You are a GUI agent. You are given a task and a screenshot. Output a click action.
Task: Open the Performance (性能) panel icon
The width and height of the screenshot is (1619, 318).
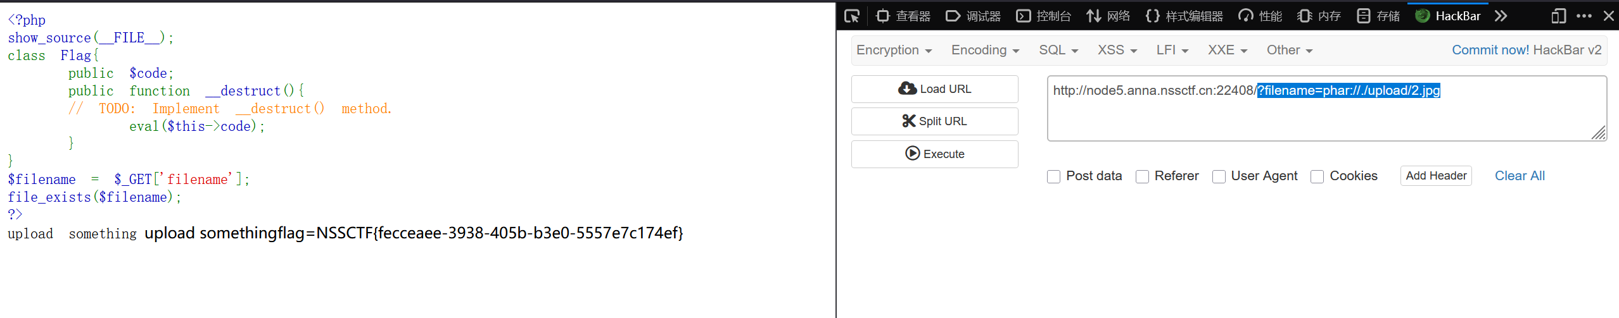point(1246,16)
